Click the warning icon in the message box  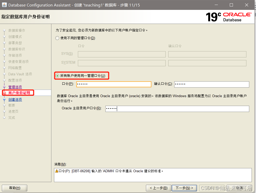57,171
